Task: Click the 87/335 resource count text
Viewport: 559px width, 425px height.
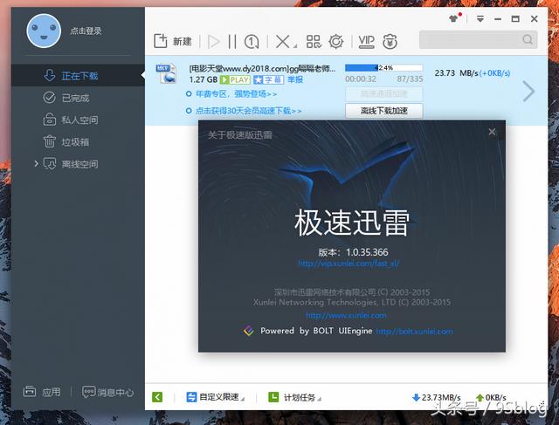Action: tap(410, 79)
